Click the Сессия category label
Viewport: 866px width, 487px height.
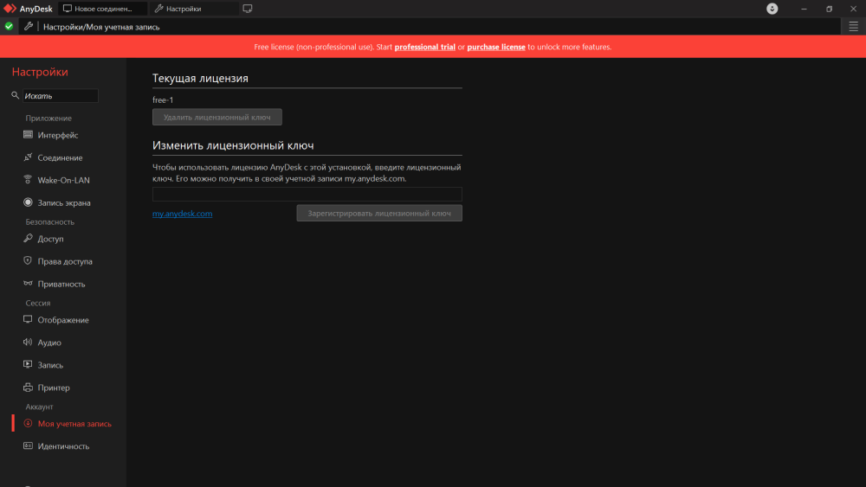(x=37, y=303)
